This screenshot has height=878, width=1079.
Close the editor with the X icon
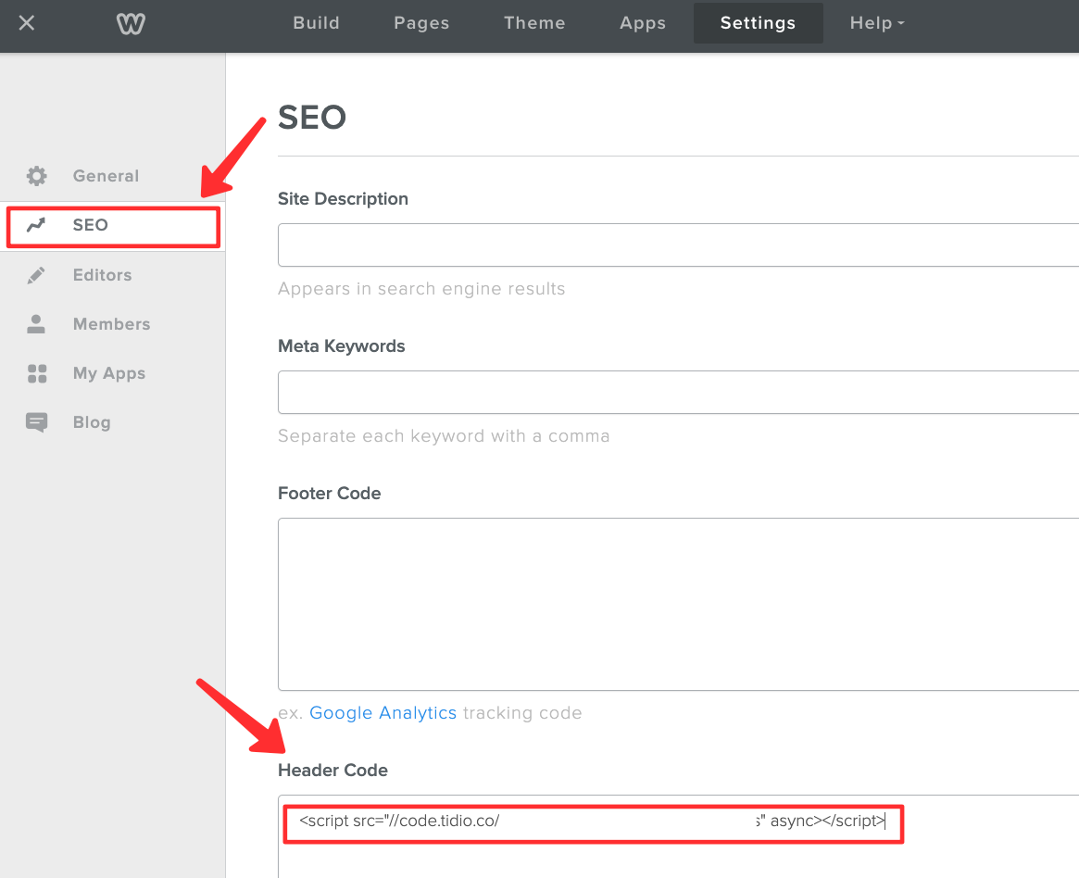coord(26,23)
